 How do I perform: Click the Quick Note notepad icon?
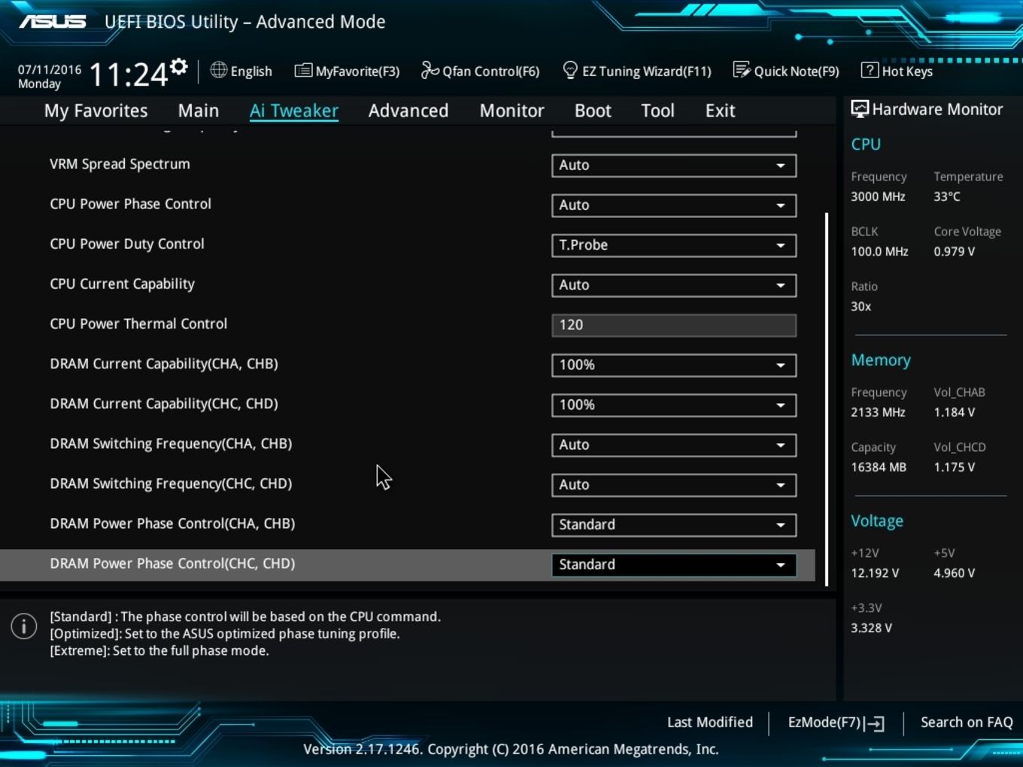[x=742, y=70]
